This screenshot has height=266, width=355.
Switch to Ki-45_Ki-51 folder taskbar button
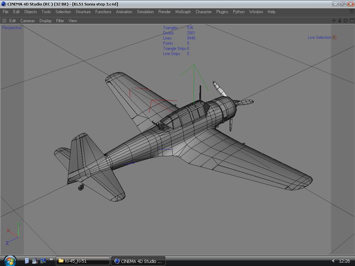83,261
